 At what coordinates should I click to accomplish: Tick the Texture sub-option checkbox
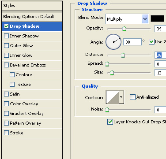tap(12, 85)
